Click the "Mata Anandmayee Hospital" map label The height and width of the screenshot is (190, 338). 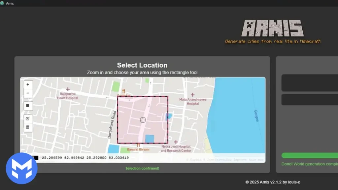(x=193, y=102)
